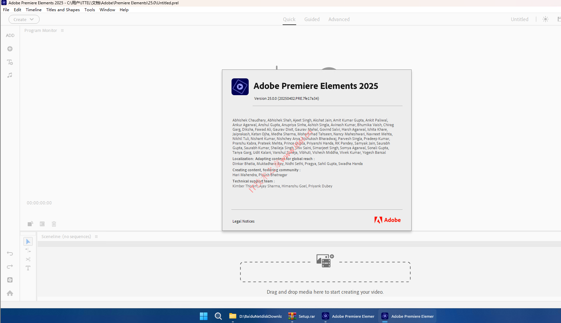Click the Untitled project name
Screen dimensions: 561x323
pos(519,19)
